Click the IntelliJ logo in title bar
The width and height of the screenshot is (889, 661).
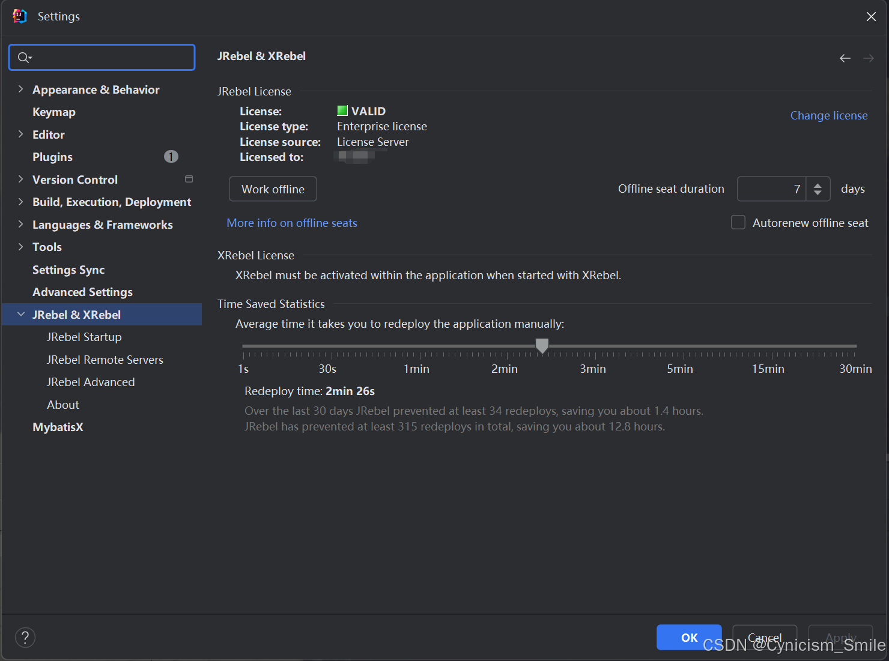20,16
